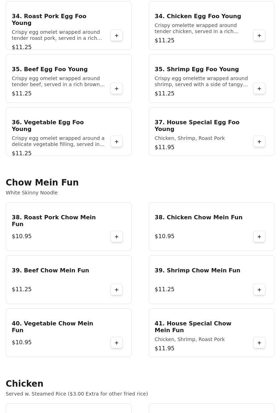Add House Special Egg Foo Young
This screenshot has height=413, width=280.
click(x=259, y=142)
